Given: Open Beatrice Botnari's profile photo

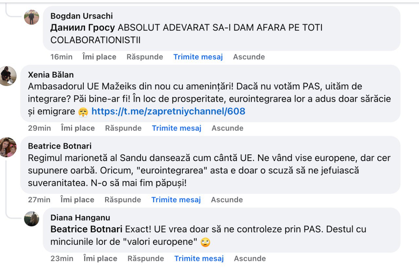Looking at the screenshot, I should click(x=8, y=147).
